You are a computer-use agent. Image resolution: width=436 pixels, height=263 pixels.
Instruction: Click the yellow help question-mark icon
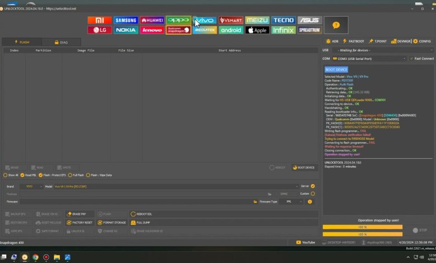coord(335,25)
